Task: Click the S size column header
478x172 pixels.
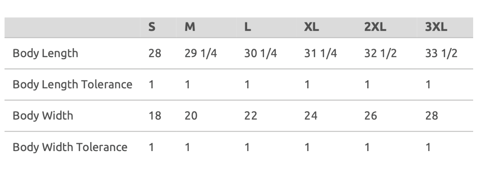Action: [152, 27]
